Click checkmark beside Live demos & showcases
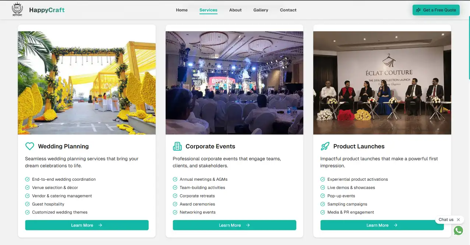470x245 pixels. tap(322, 187)
